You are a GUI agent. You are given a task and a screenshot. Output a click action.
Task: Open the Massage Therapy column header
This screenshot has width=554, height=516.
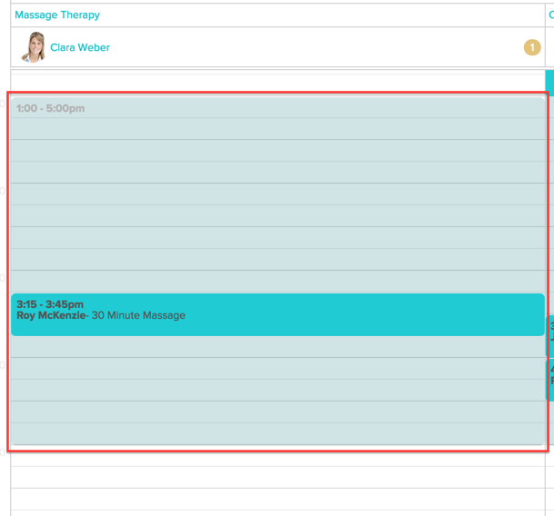57,15
